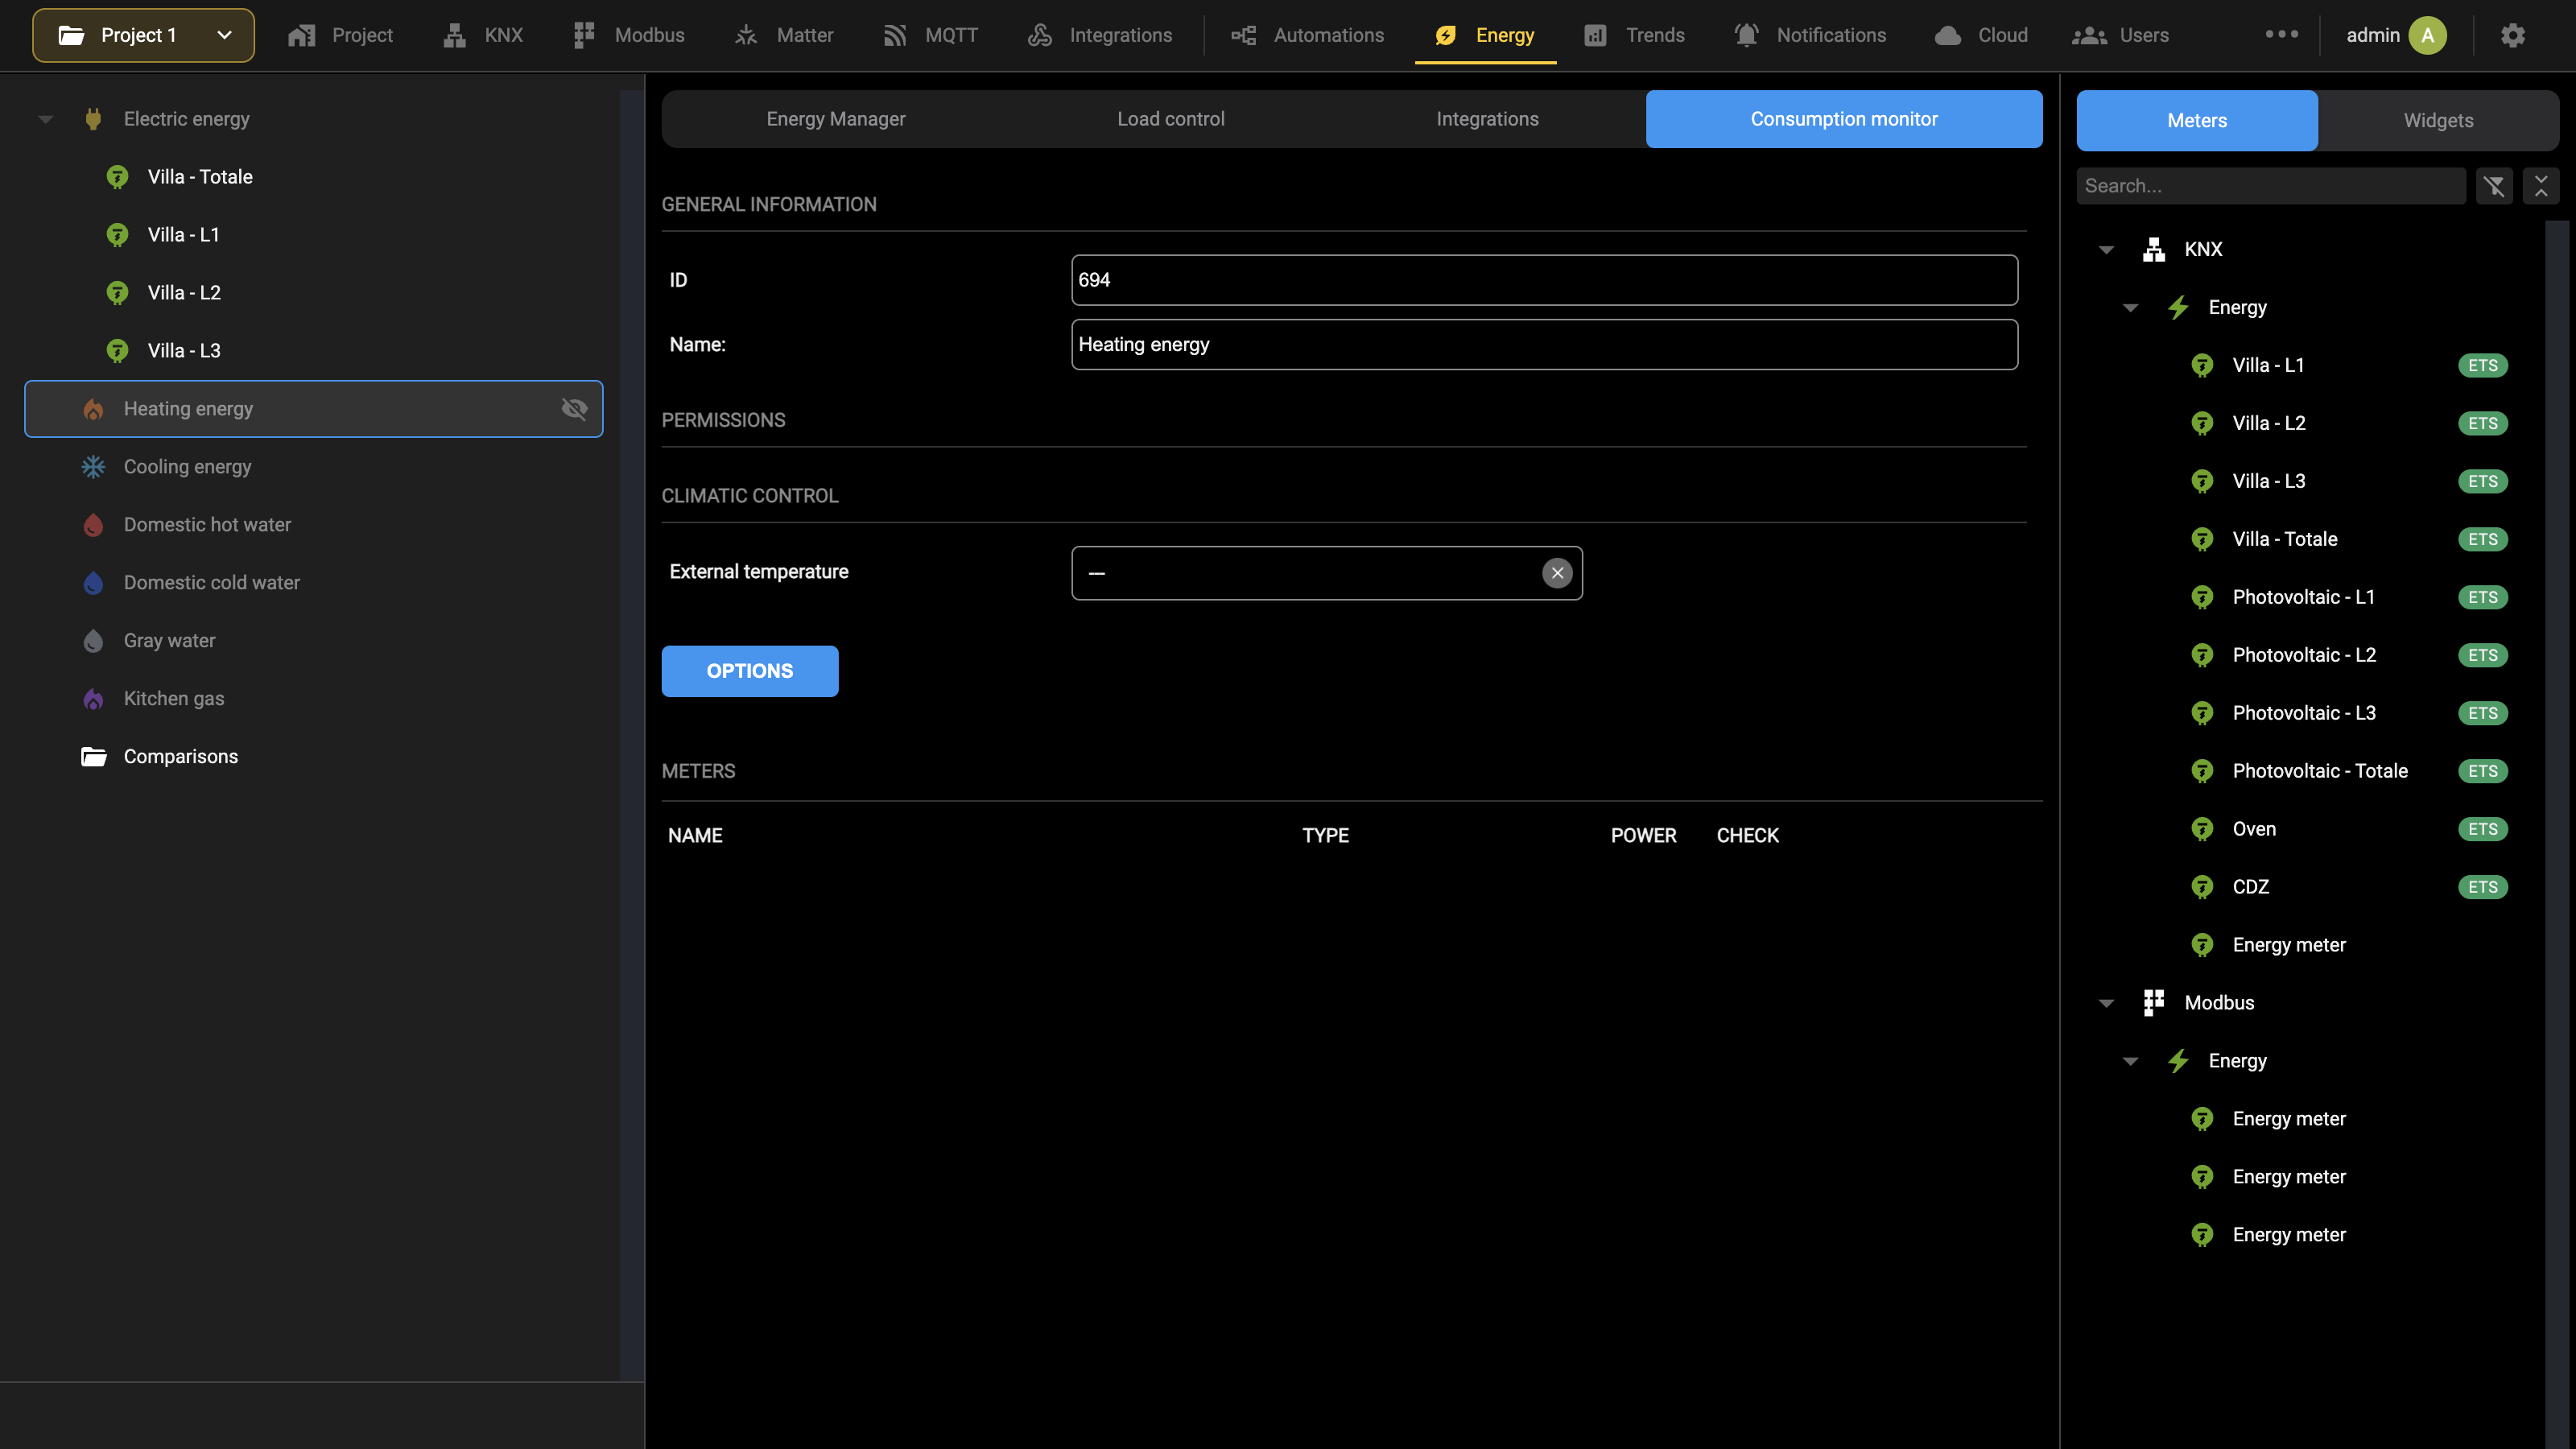Click the Domestic cold water drop icon
The height and width of the screenshot is (1449, 2576).
93,583
